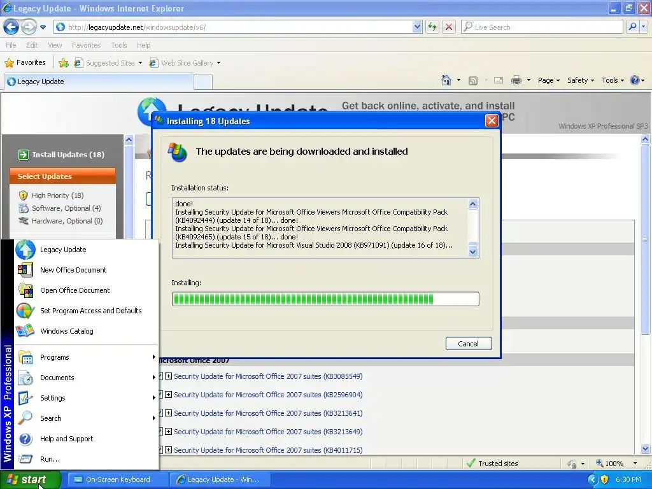Click Cancel in the Installing Updates dialog

(x=468, y=343)
